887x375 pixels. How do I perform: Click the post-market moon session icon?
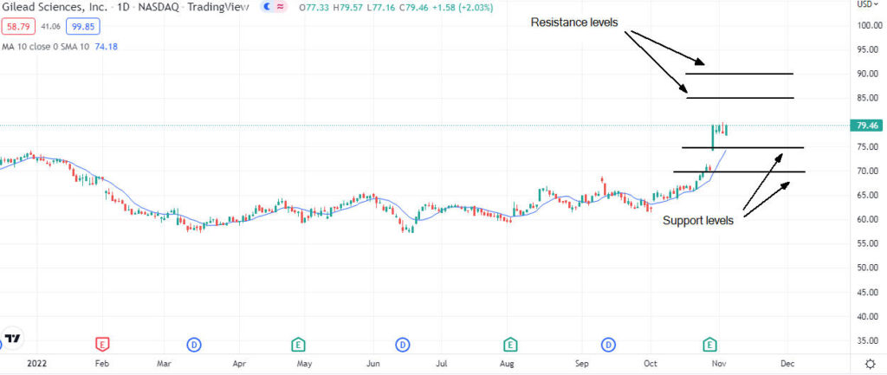(266, 7)
